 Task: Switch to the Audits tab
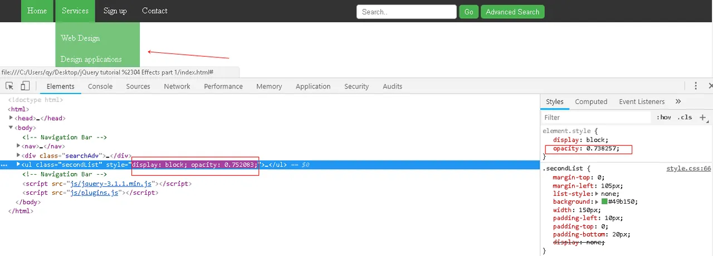[393, 86]
